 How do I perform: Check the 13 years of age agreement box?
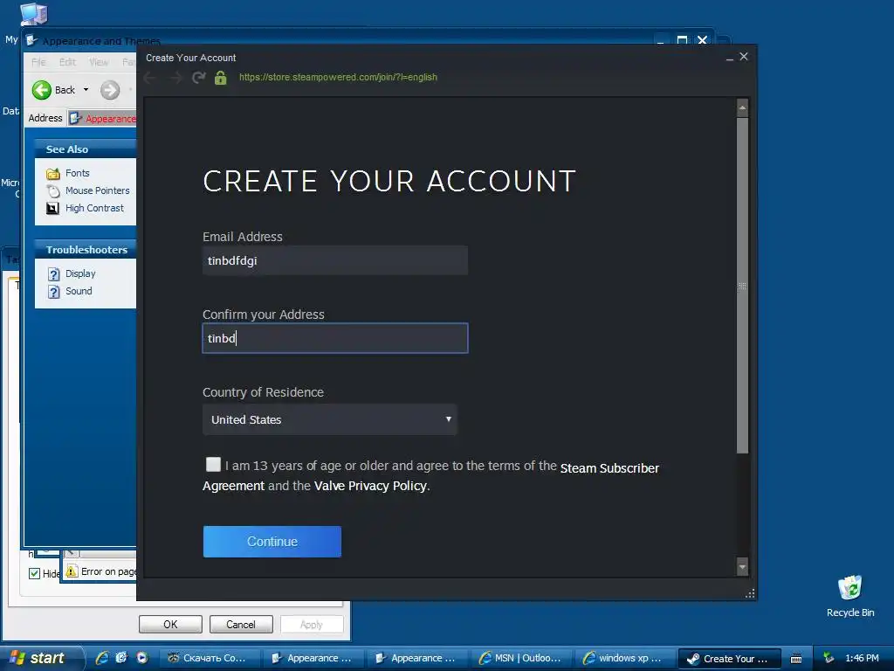213,465
